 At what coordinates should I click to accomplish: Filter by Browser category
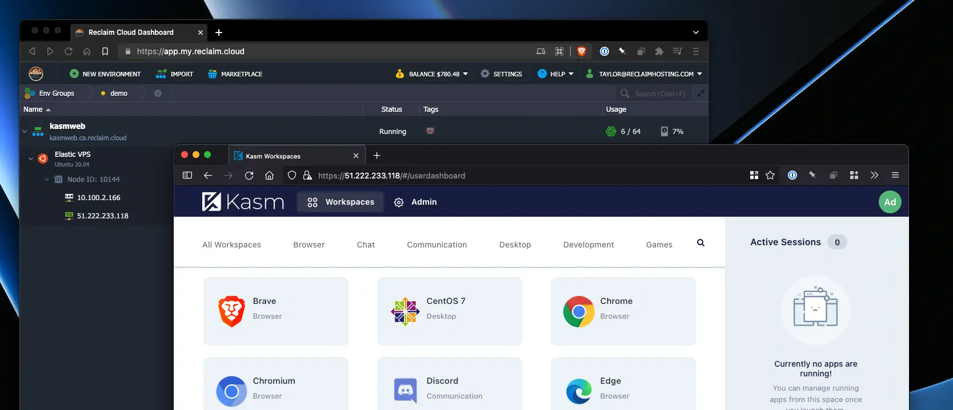(309, 245)
